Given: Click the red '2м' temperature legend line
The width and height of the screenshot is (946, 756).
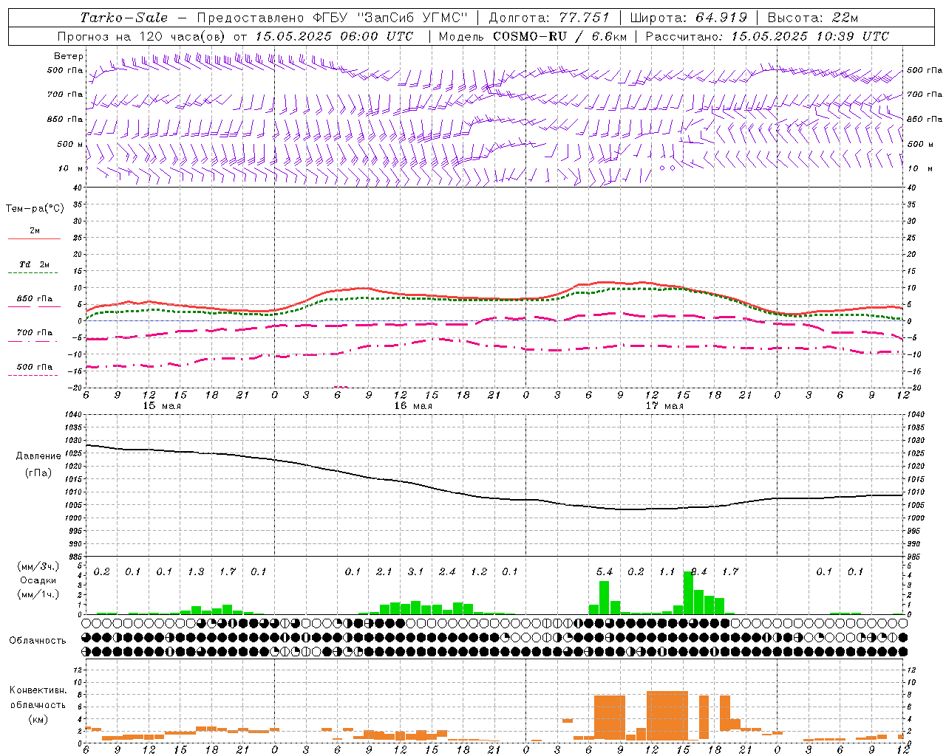Looking at the screenshot, I should click(34, 238).
